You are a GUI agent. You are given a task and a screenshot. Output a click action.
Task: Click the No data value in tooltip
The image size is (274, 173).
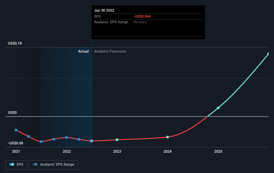[140, 22]
